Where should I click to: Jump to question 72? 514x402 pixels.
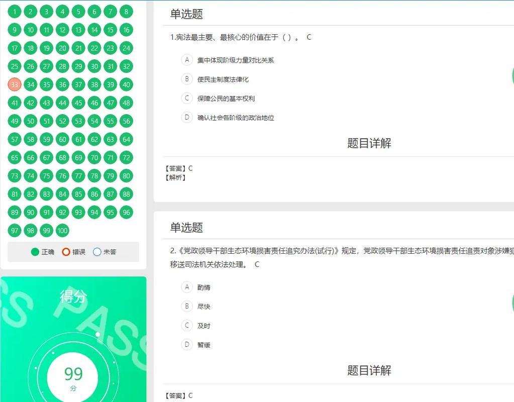point(126,158)
